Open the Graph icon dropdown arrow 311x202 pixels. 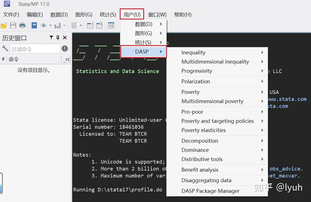click(x=64, y=25)
